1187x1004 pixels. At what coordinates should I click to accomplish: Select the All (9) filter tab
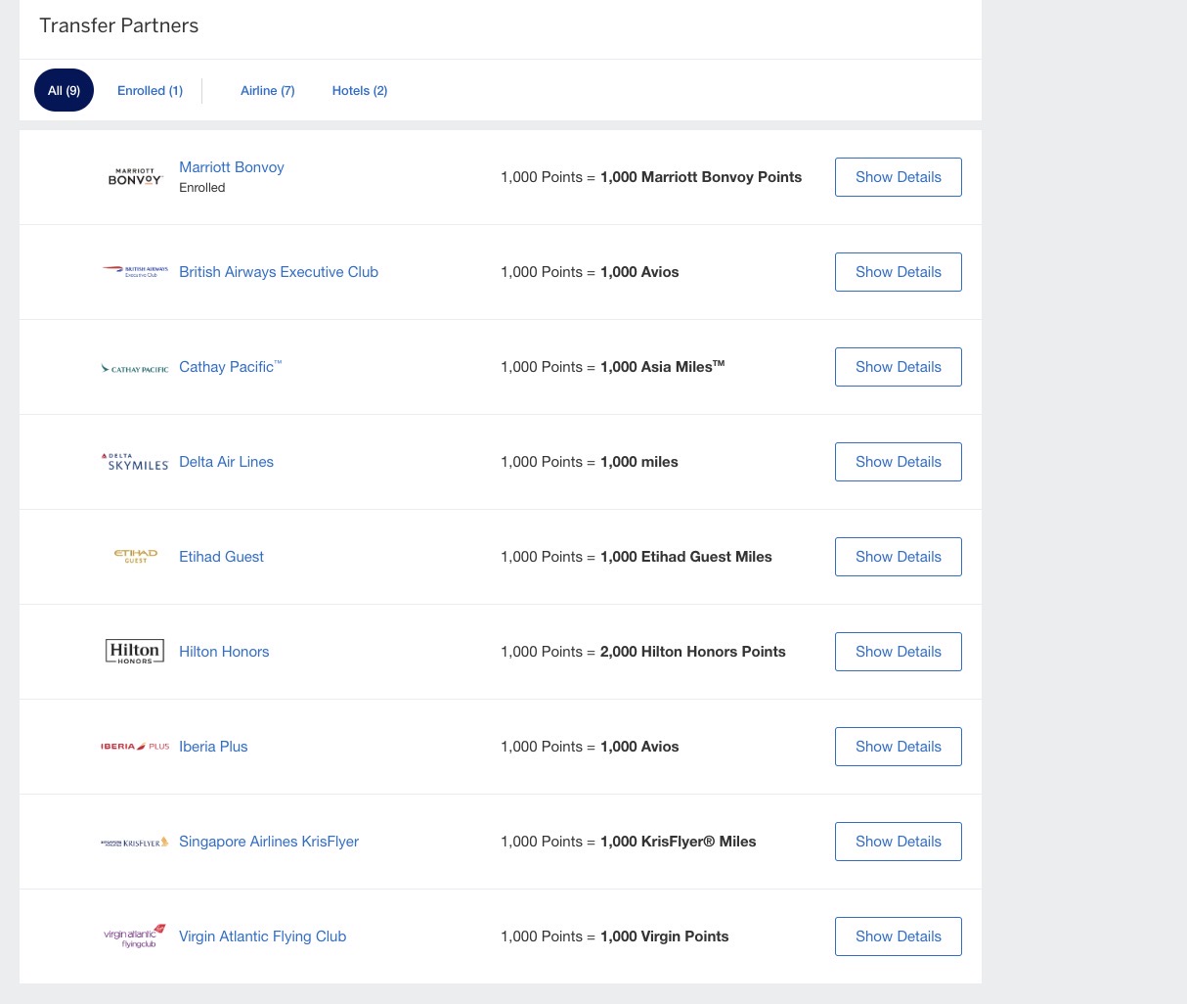click(64, 90)
